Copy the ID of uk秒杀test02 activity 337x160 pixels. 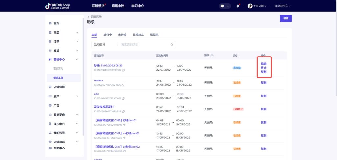(x=125, y=151)
